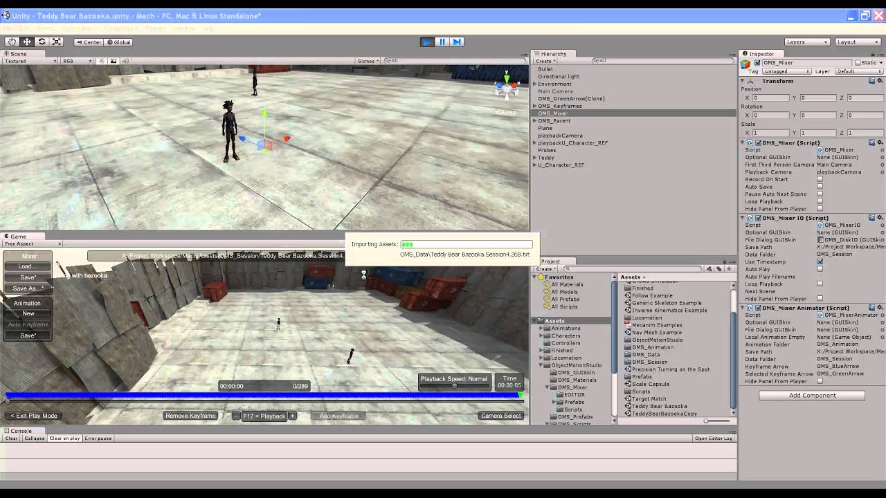Click object picker circle next to Main Camera
This screenshot has height=498, width=886.
[882, 165]
